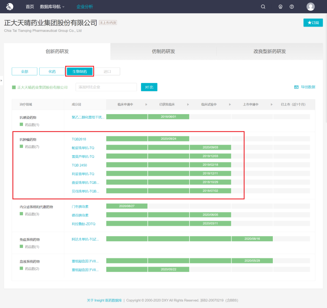Select the 生物制药 filter button
This screenshot has height=308, width=327.
click(80, 71)
